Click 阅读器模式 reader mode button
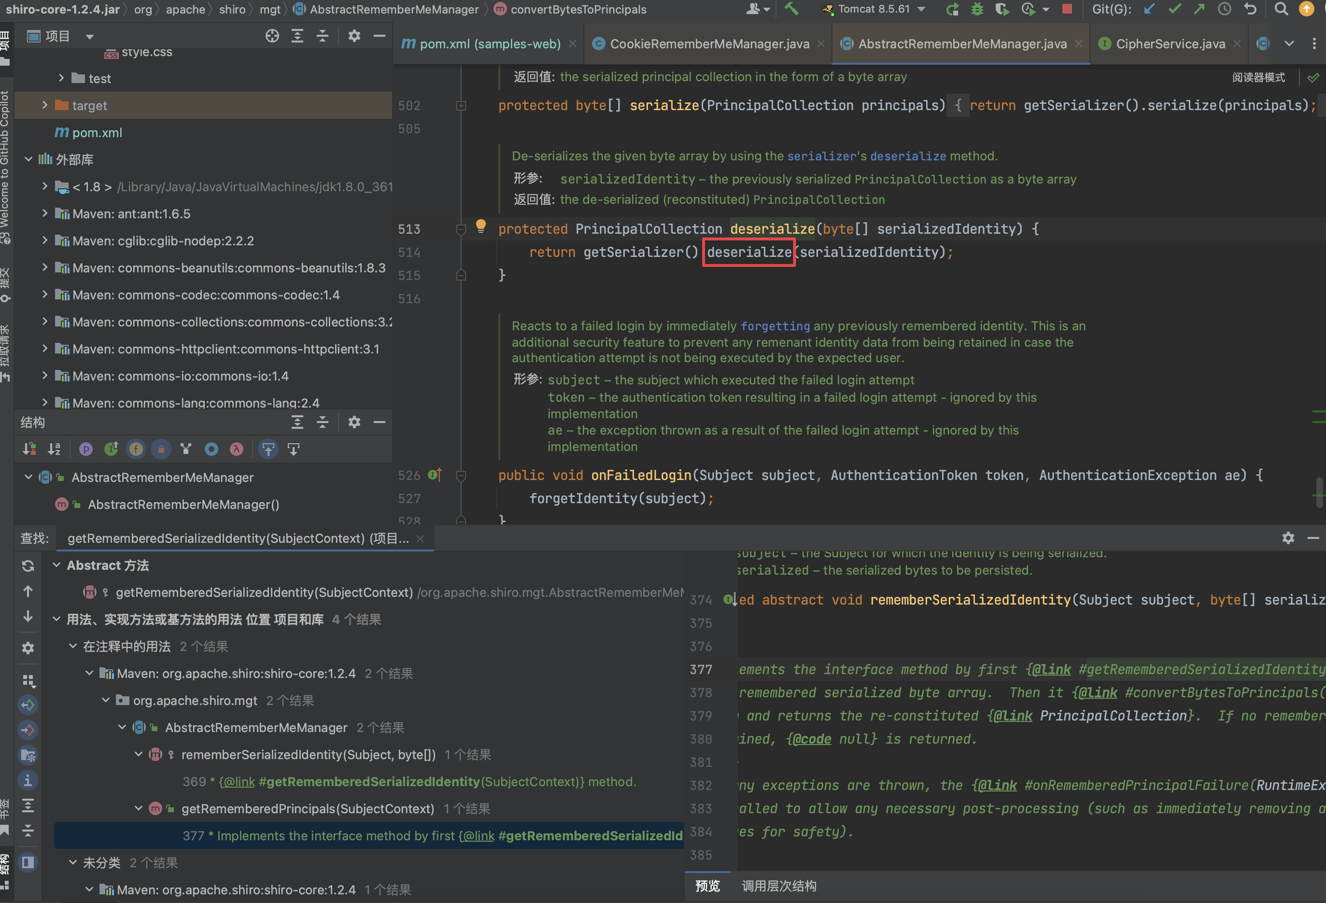This screenshot has width=1326, height=903. (1258, 77)
